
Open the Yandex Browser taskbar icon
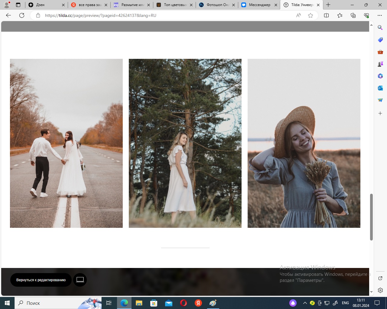click(198, 303)
